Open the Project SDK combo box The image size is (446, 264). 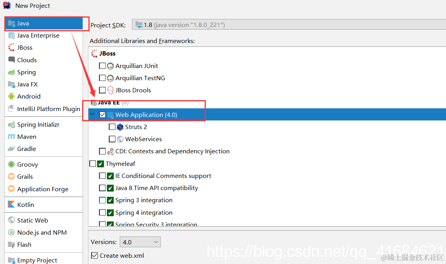click(x=289, y=25)
